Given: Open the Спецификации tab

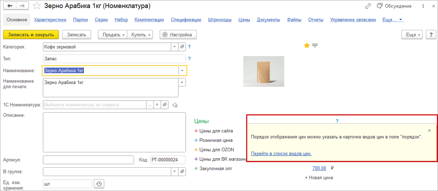Looking at the screenshot, I should [186, 20].
